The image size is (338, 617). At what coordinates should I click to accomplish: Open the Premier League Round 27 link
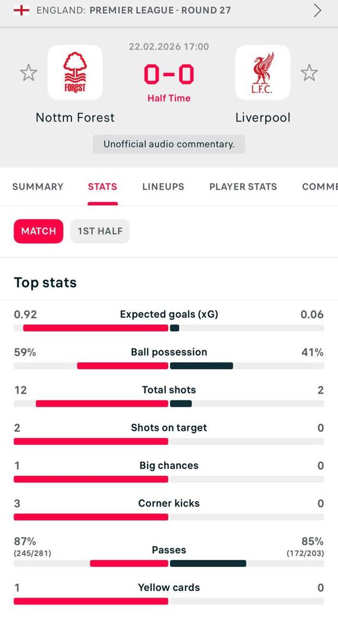160,10
